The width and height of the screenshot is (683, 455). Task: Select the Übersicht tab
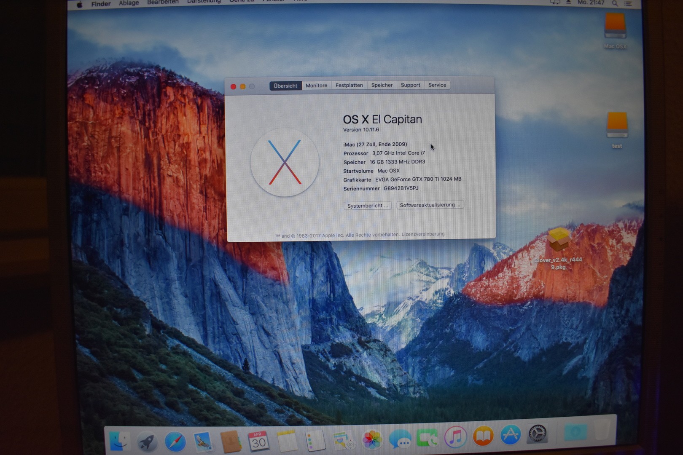(285, 86)
